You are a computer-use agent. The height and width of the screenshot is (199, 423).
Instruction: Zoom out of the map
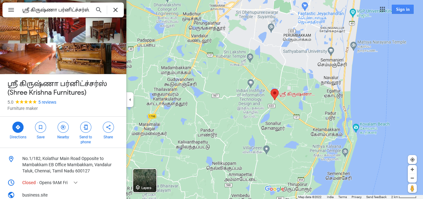click(x=412, y=178)
